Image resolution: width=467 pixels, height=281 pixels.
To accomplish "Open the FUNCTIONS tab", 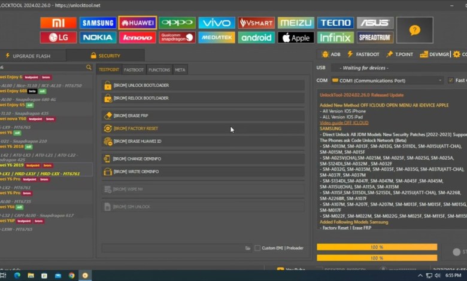I will point(159,70).
